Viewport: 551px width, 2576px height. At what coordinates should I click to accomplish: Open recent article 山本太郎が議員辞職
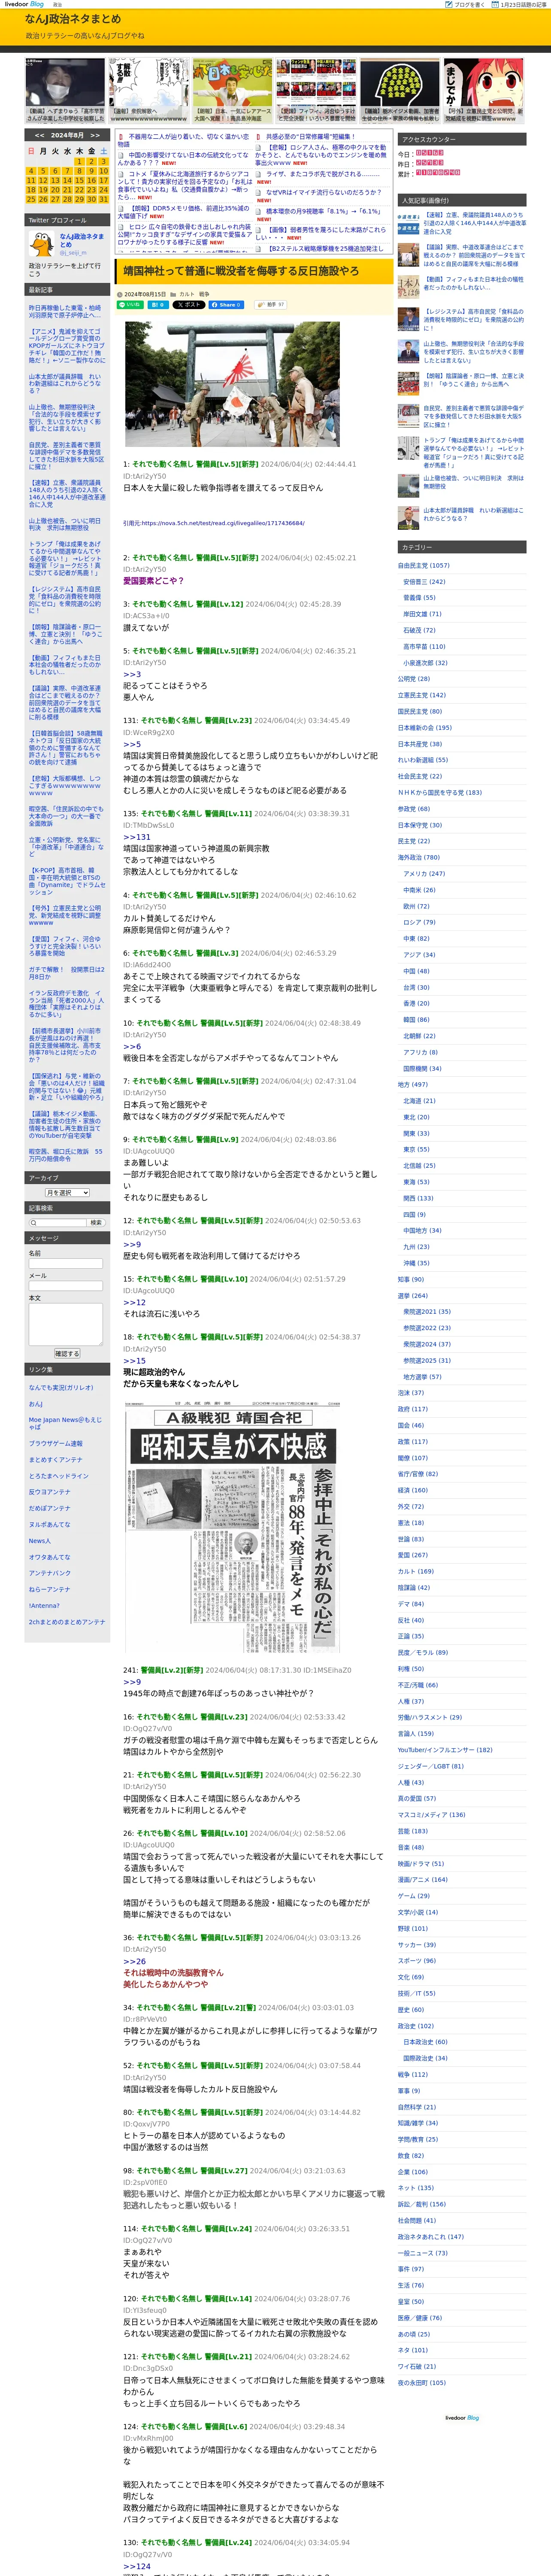[65, 383]
